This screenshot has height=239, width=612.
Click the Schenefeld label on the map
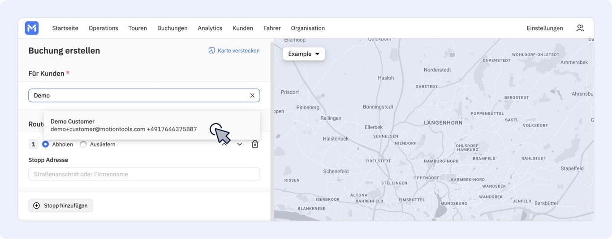(x=336, y=172)
